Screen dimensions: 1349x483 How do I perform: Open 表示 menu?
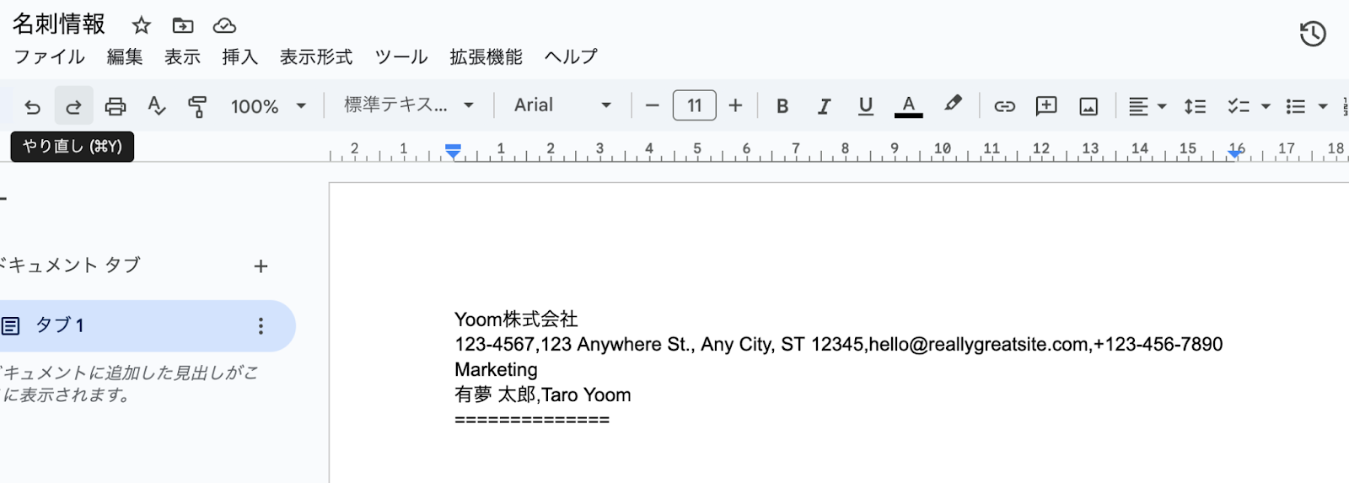tap(182, 57)
